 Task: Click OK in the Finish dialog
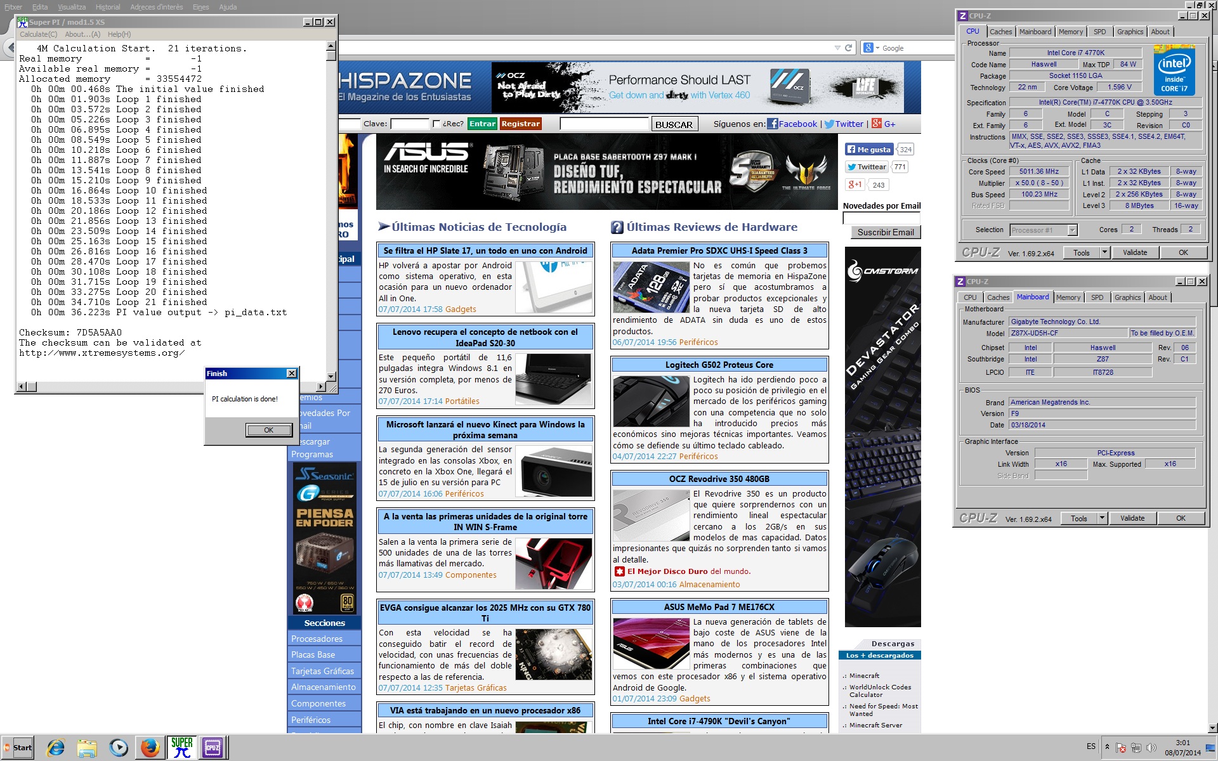coord(268,430)
